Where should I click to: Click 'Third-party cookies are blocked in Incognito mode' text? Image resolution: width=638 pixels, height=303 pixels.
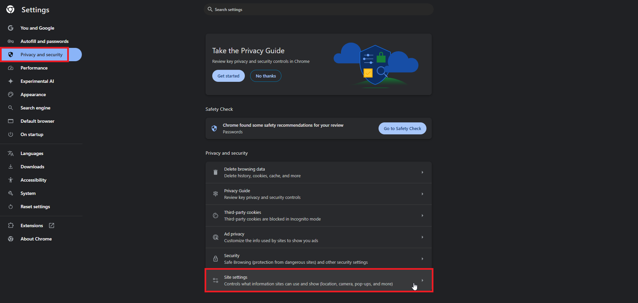coord(272,219)
